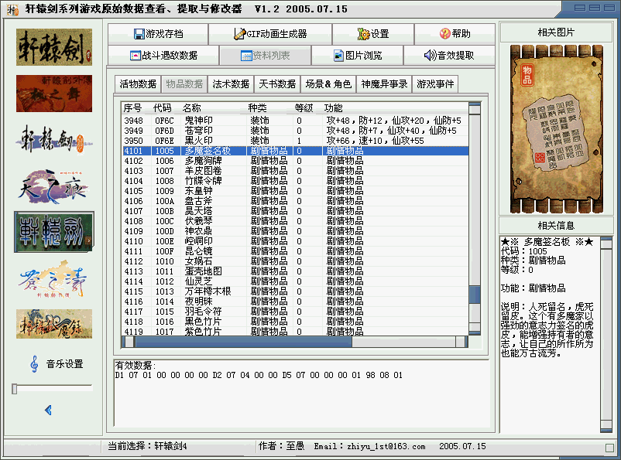621x460 pixels.
Task: Select row 竹牒令牌
Action: click(295, 181)
